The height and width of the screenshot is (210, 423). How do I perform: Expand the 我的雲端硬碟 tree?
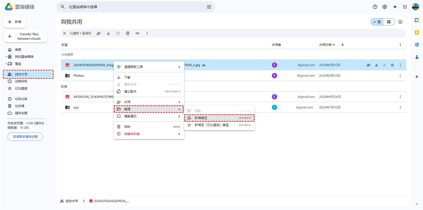point(6,57)
